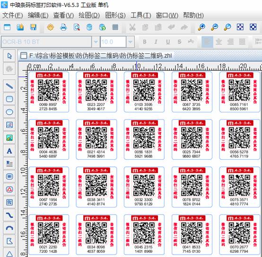Click the undo arrow icon

coord(171,27)
